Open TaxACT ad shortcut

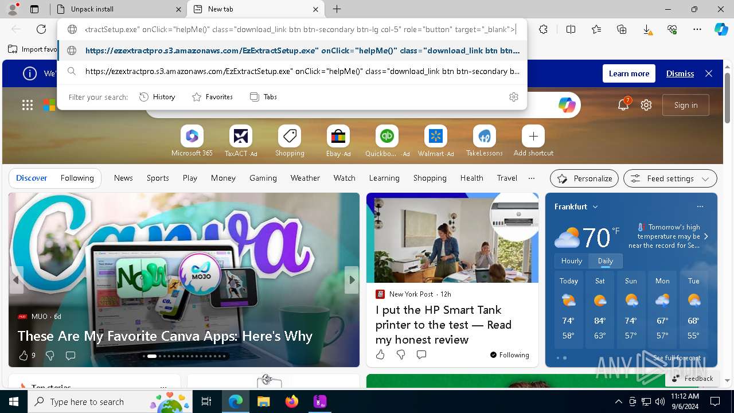click(241, 141)
